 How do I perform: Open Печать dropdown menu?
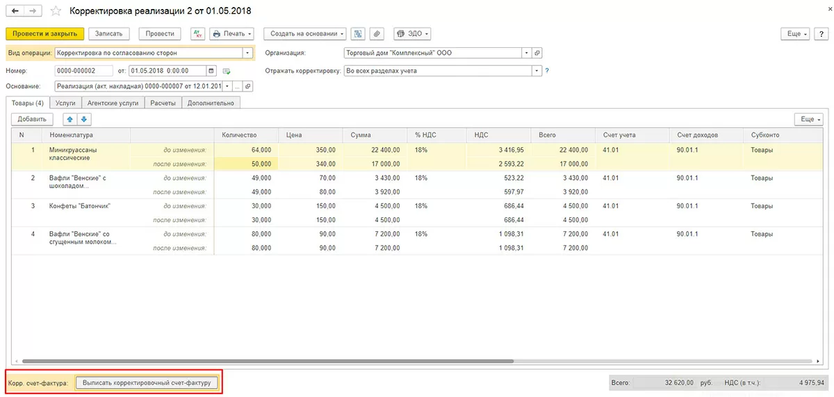[x=231, y=33]
